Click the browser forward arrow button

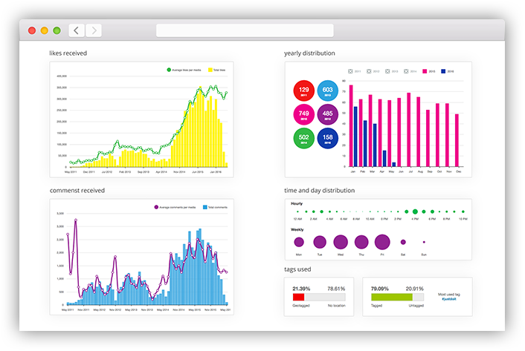coord(94,30)
